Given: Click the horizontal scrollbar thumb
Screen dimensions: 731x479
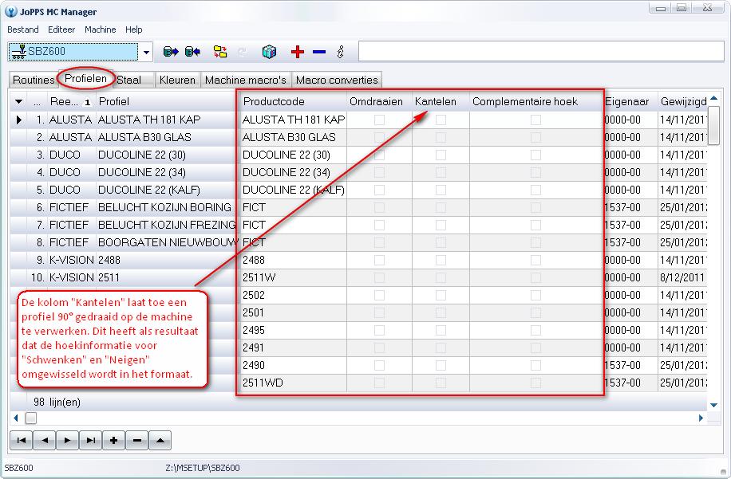Looking at the screenshot, I should (31, 418).
